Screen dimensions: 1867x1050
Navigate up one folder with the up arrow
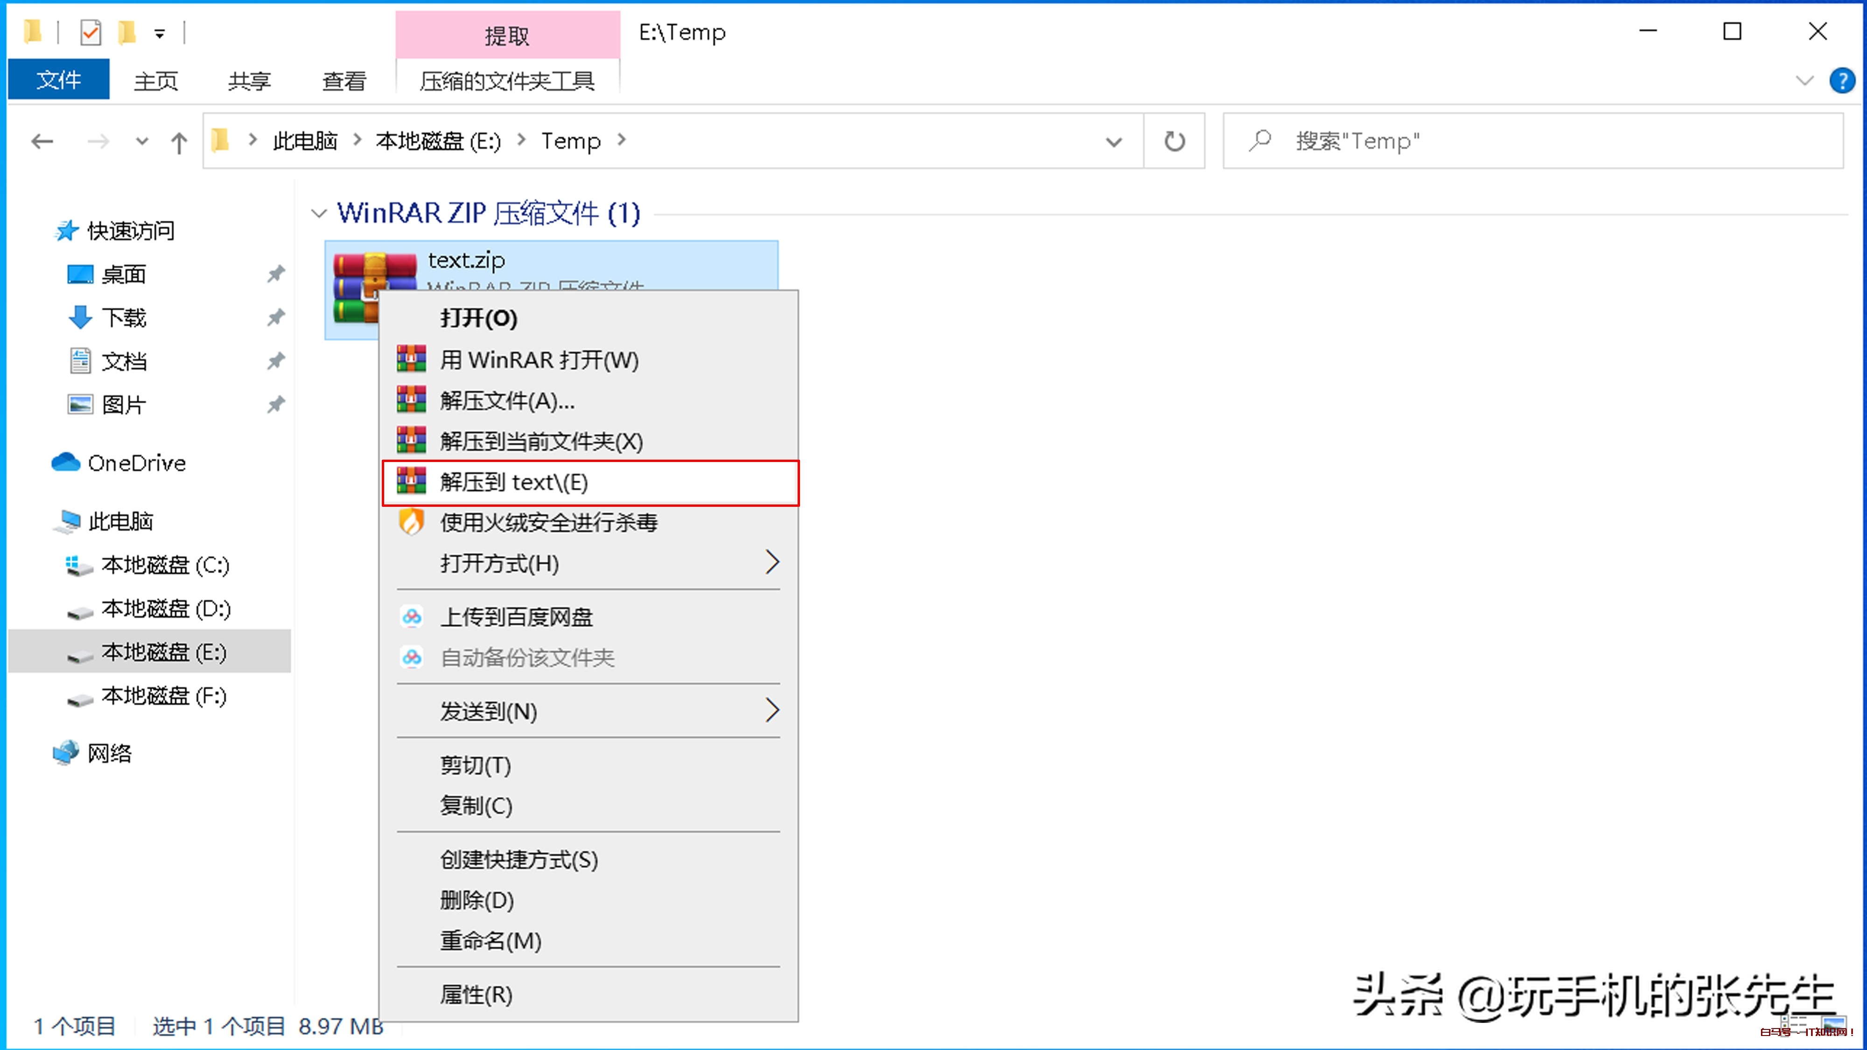tap(179, 141)
